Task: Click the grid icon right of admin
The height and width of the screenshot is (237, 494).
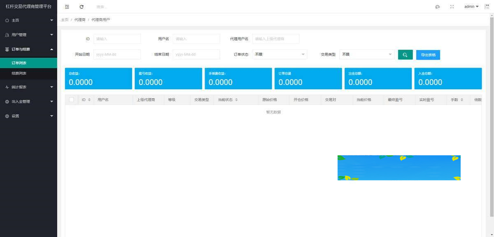Action: tap(487, 7)
